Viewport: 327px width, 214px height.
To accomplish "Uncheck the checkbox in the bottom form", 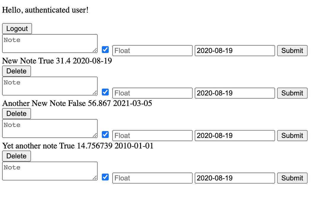I will (x=105, y=177).
